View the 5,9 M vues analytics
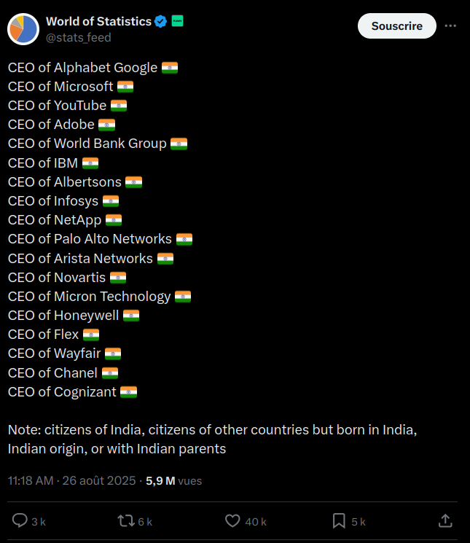This screenshot has height=543, width=470. tap(173, 480)
